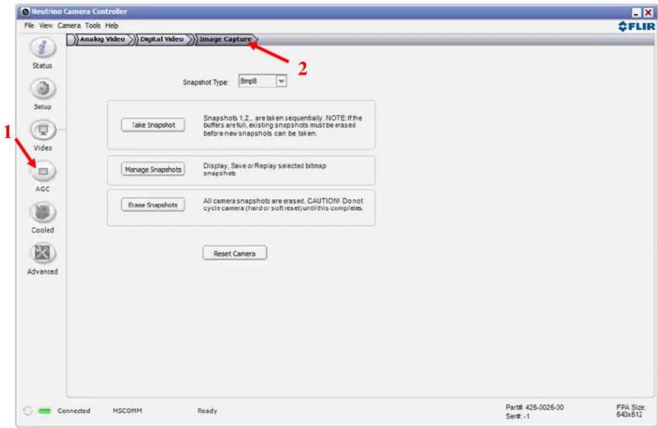658x428 pixels.
Task: Open the AGC sidebar icon
Action: 43,172
